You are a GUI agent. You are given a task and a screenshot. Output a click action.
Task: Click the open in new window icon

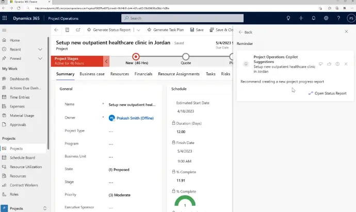[x=78, y=30]
